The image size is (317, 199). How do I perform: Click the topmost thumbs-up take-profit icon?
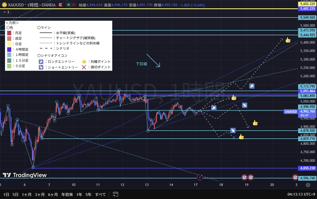[288, 40]
